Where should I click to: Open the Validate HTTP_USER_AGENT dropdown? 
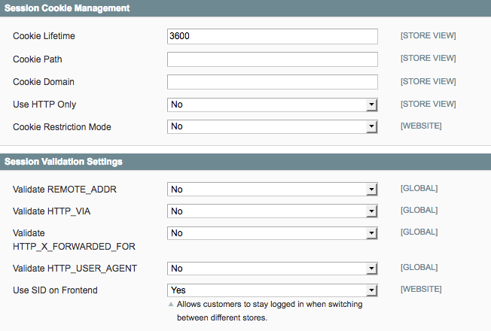[x=272, y=268]
